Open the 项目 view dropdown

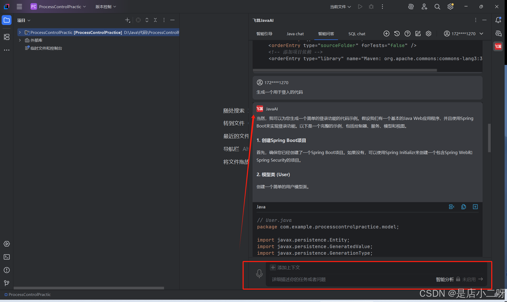24,20
